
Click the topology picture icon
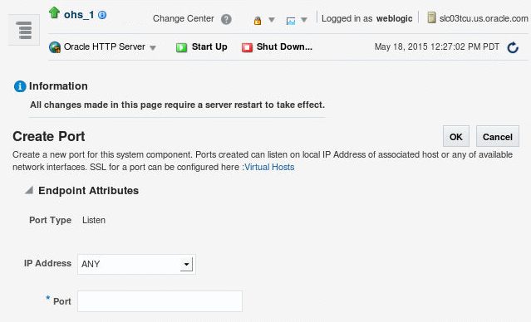(x=291, y=21)
